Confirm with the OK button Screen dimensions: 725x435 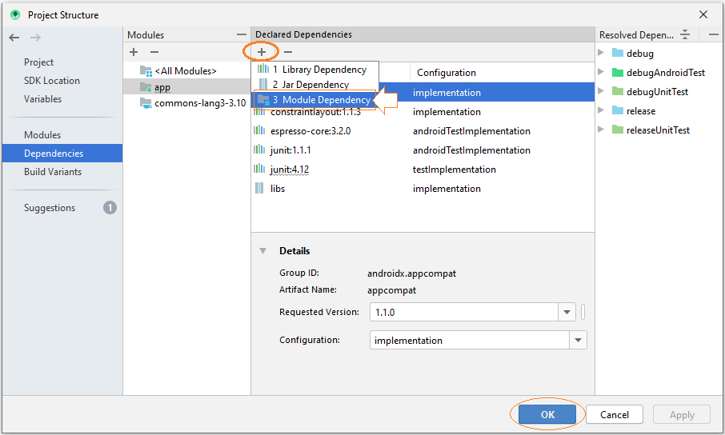click(x=547, y=414)
